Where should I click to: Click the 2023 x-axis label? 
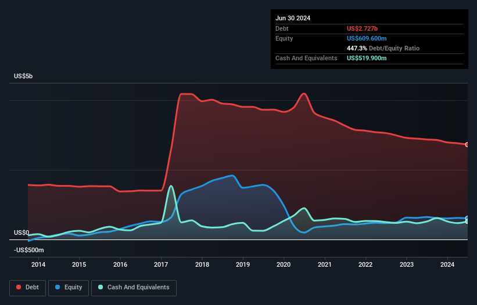pos(407,264)
